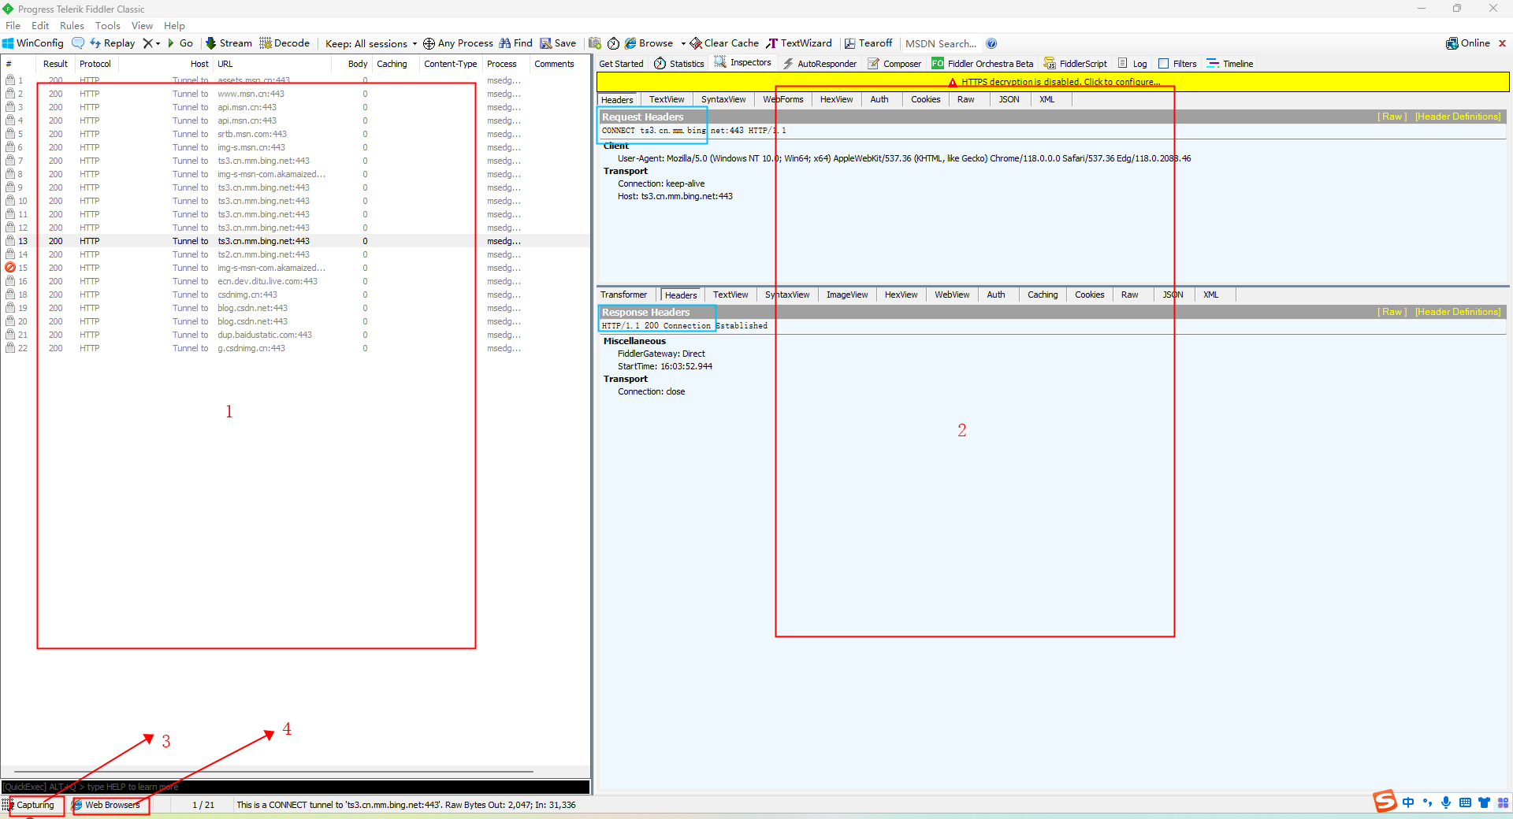
Task: Click the request Header Definitions link
Action: 1458,117
